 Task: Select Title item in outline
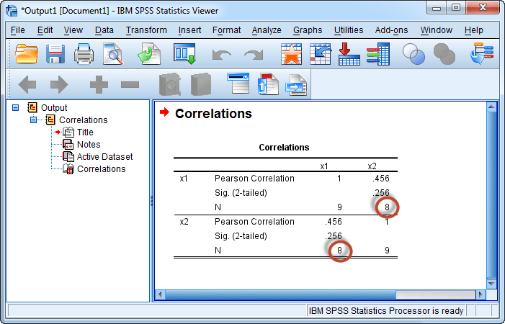pos(85,132)
